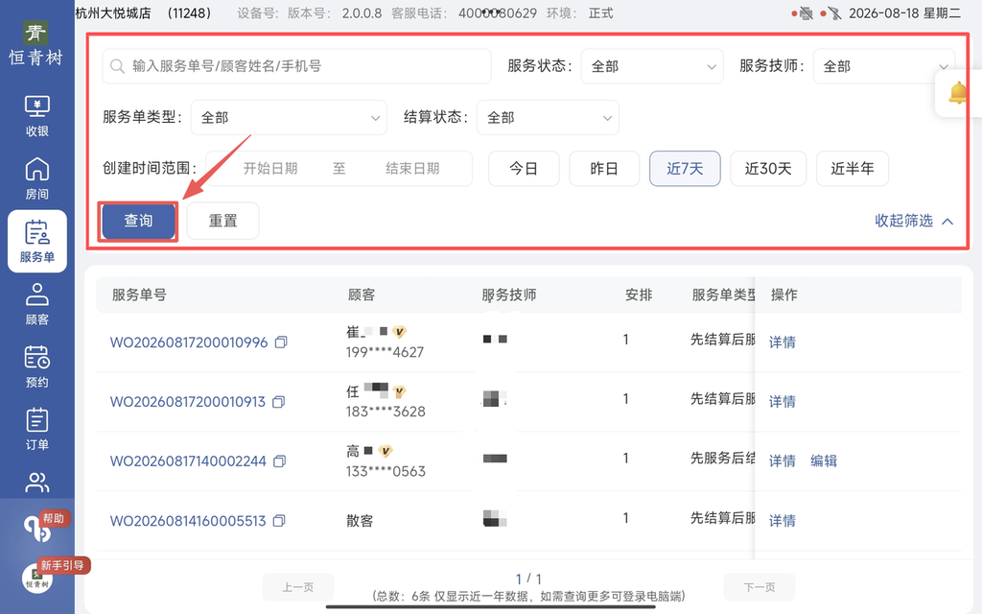The height and width of the screenshot is (614, 982).
Task: Open order link WO20260817200010996
Action: 189,342
